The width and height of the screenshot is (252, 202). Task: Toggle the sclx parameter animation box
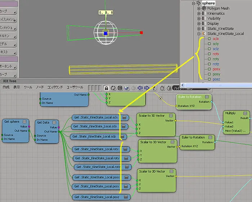click(209, 39)
